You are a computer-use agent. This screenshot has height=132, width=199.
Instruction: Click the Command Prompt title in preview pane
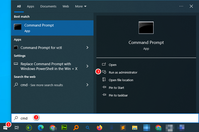coord(146,43)
